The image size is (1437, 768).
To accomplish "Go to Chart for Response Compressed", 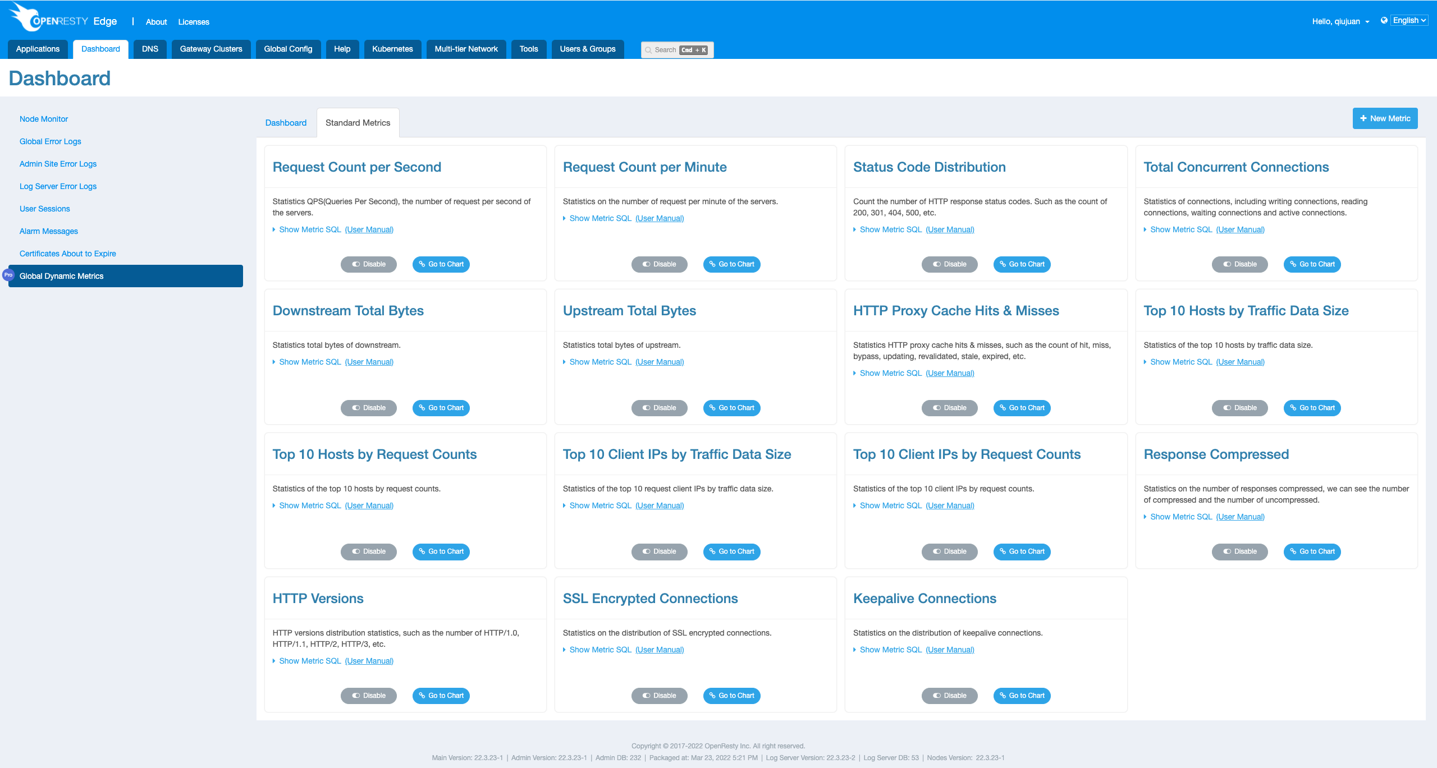I will click(x=1312, y=551).
